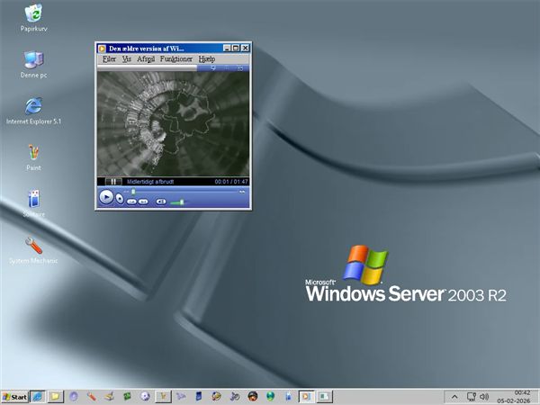Click the soccer ball taskbar icon

click(x=145, y=397)
